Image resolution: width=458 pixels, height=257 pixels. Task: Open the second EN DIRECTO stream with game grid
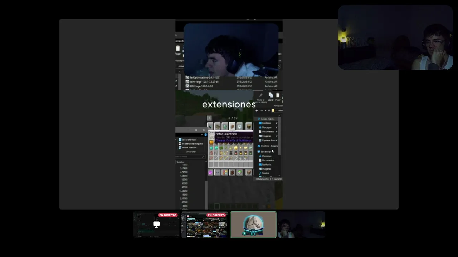coord(205,225)
